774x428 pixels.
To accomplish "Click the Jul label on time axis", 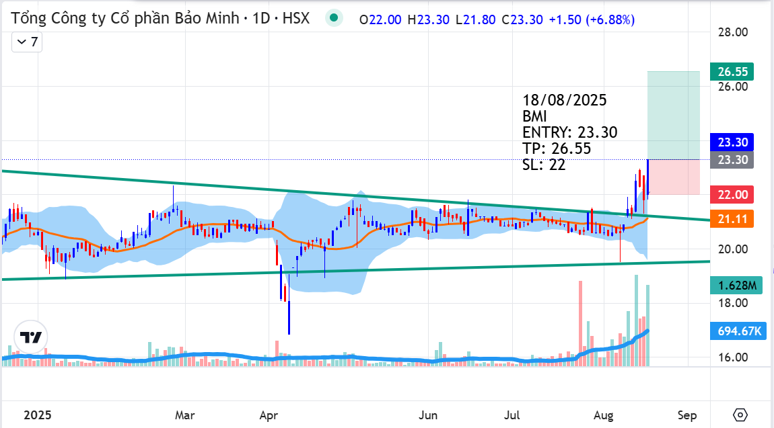I will tap(512, 415).
